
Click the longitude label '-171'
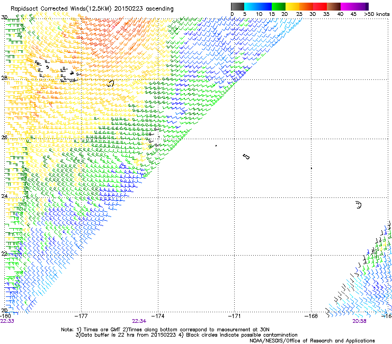235,316
